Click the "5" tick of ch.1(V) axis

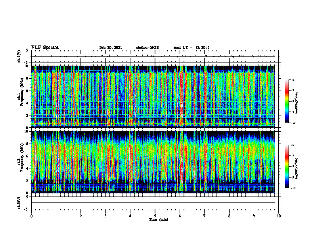(x=27, y=51)
